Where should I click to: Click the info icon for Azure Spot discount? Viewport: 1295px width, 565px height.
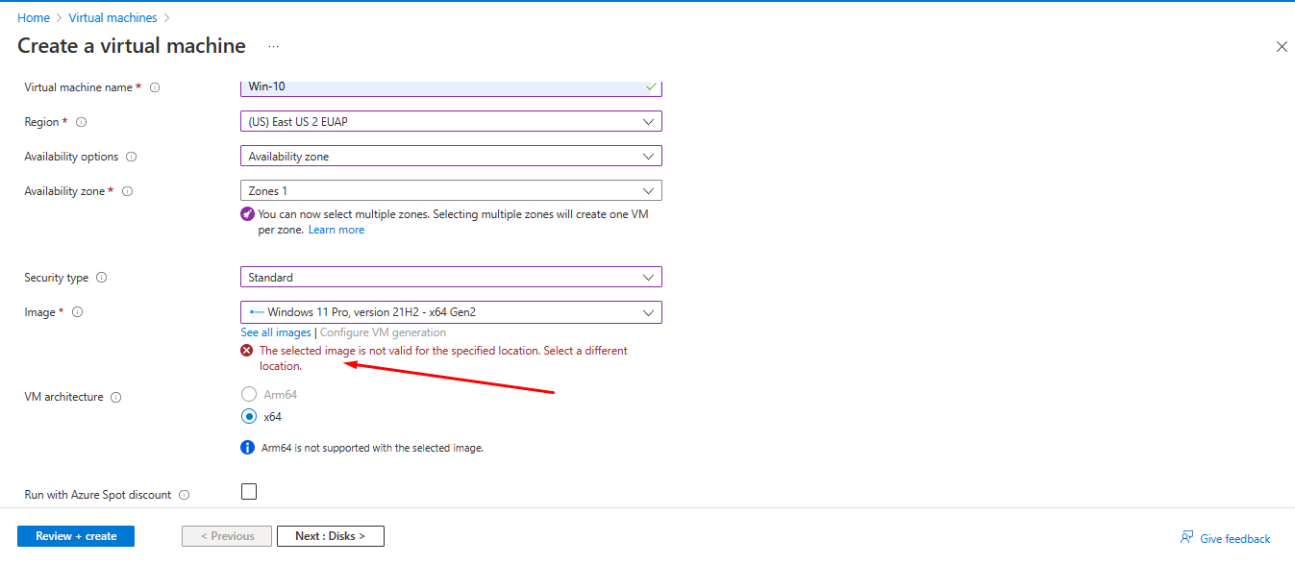(187, 494)
